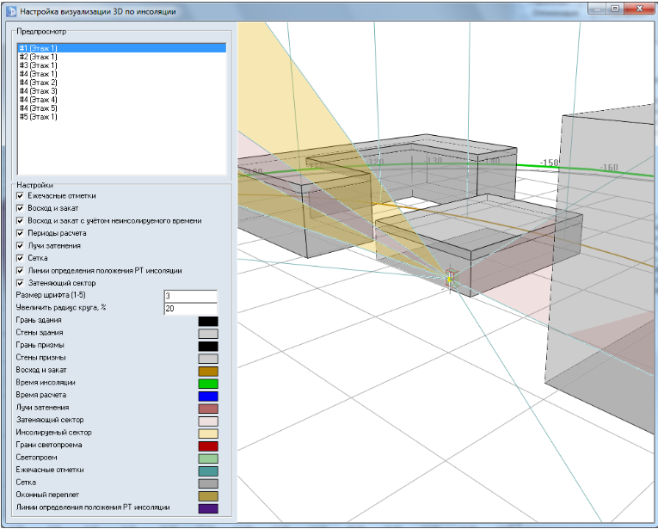Uncheck the Лучи затенения checkbox
The width and height of the screenshot is (658, 529).
pyautogui.click(x=20, y=245)
